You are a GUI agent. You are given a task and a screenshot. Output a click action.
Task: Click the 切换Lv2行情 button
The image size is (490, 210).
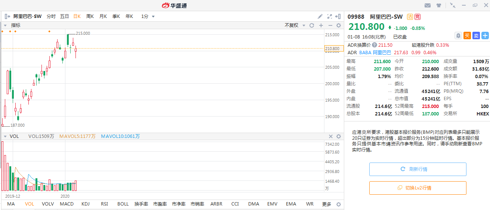click(x=417, y=188)
